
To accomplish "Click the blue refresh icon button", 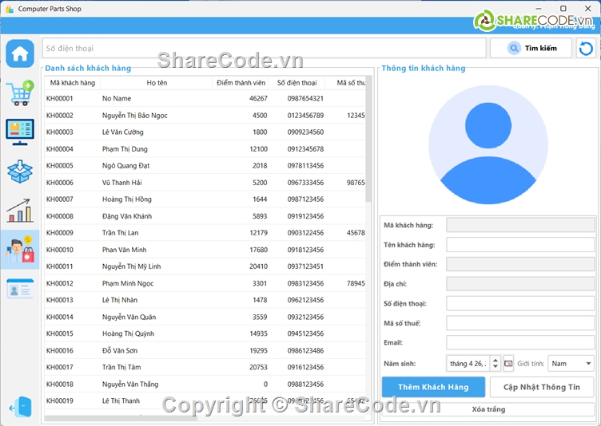I will tap(586, 48).
